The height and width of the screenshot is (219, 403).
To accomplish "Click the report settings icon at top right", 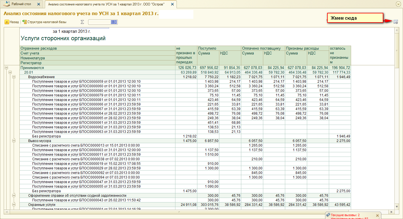I will [396, 22].
